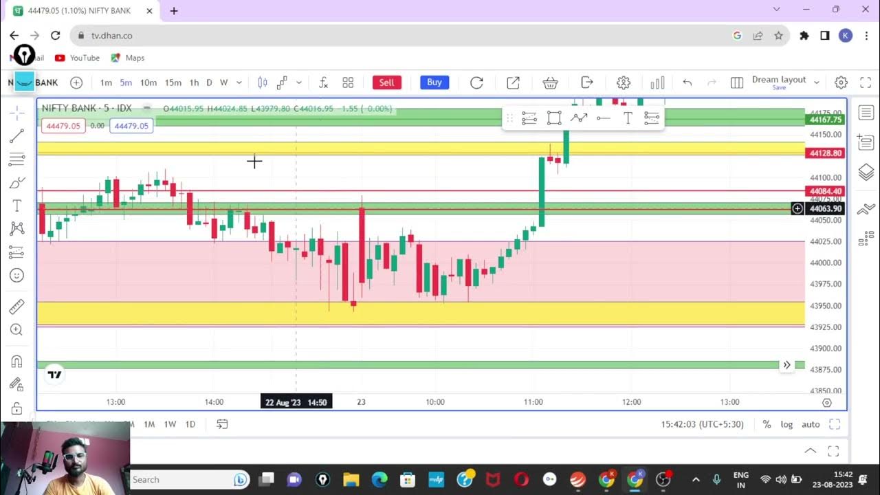The width and height of the screenshot is (880, 495).
Task: Open Maps bookmark in bookmarks bar
Action: tap(127, 58)
